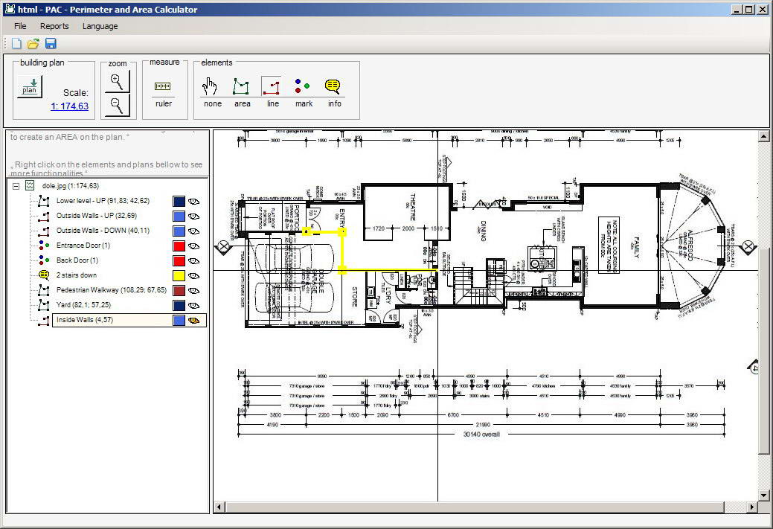773x529 pixels.
Task: Toggle visibility of Inside Walls
Action: pos(193,321)
